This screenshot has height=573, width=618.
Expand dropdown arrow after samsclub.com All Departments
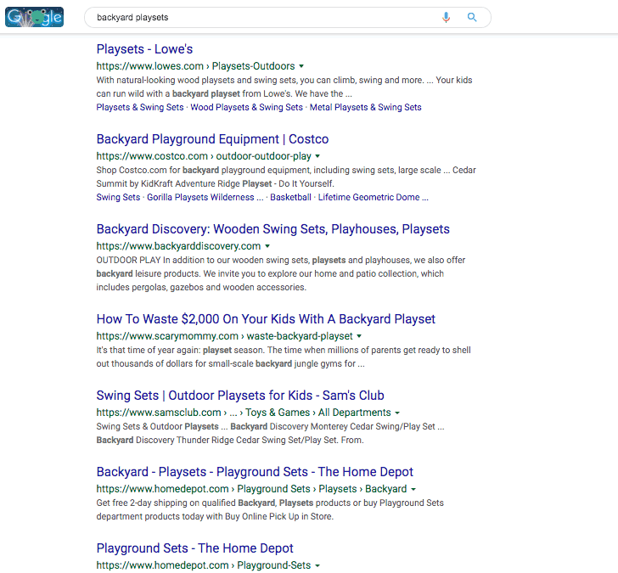tap(397, 413)
